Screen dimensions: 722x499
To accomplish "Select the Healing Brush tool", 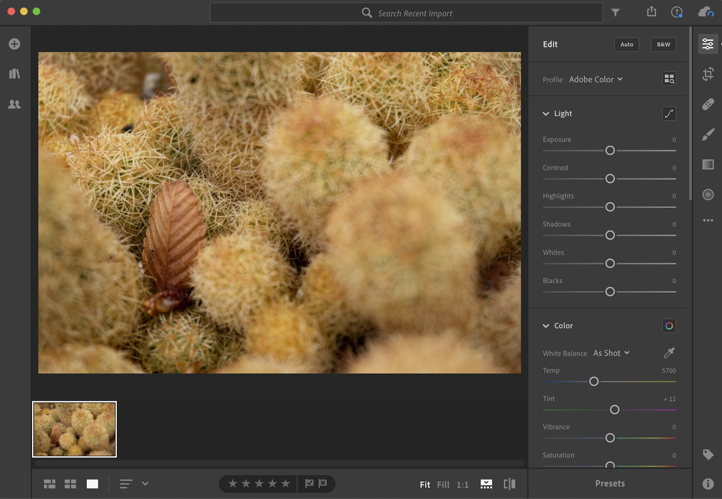I will 708,104.
